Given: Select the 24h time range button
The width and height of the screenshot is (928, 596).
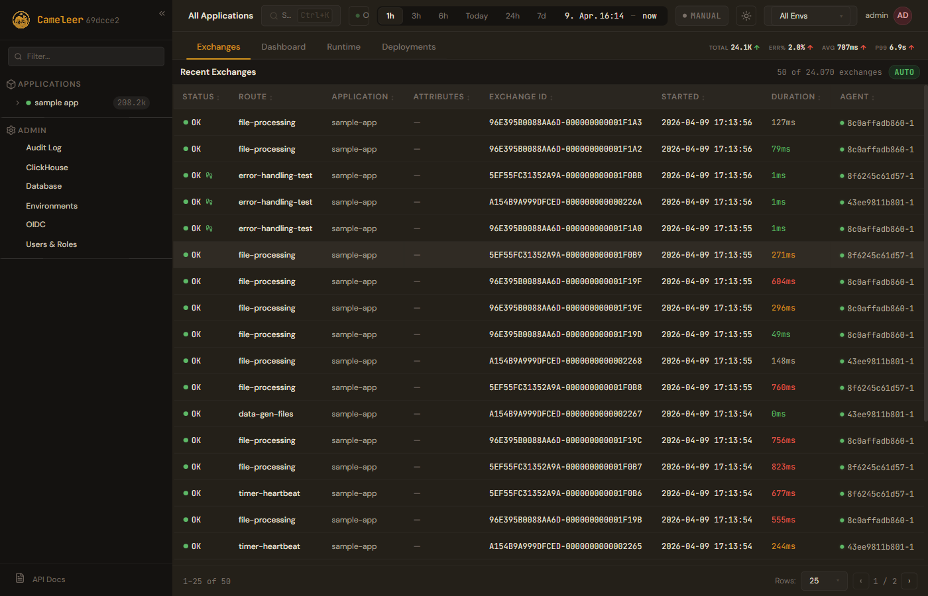Looking at the screenshot, I should point(512,16).
